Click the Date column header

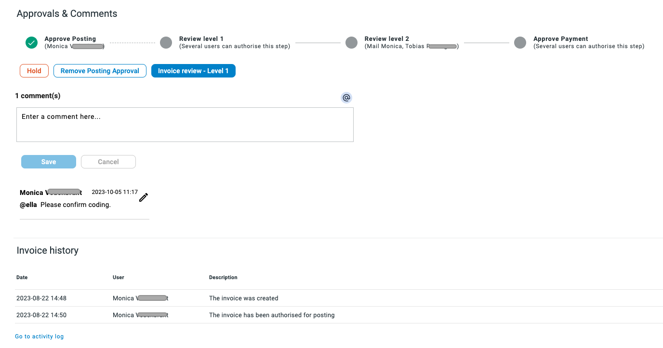pos(22,277)
